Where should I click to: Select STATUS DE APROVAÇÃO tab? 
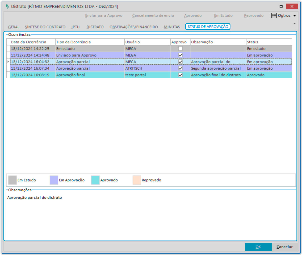click(x=208, y=27)
